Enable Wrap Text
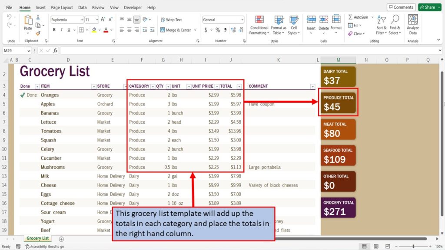445x250 pixels. 172,20
